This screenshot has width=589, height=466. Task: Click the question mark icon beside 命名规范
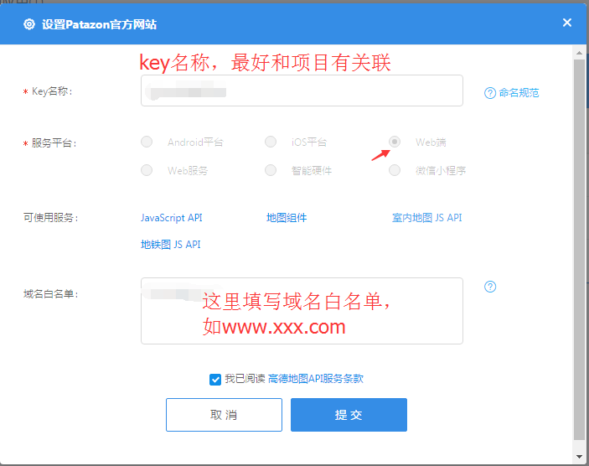490,93
